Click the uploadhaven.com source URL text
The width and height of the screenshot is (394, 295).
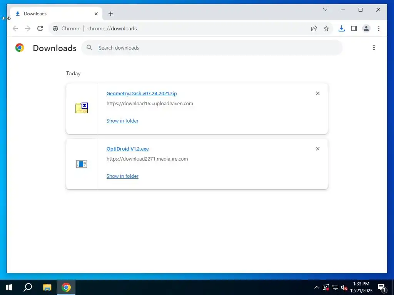[150, 103]
